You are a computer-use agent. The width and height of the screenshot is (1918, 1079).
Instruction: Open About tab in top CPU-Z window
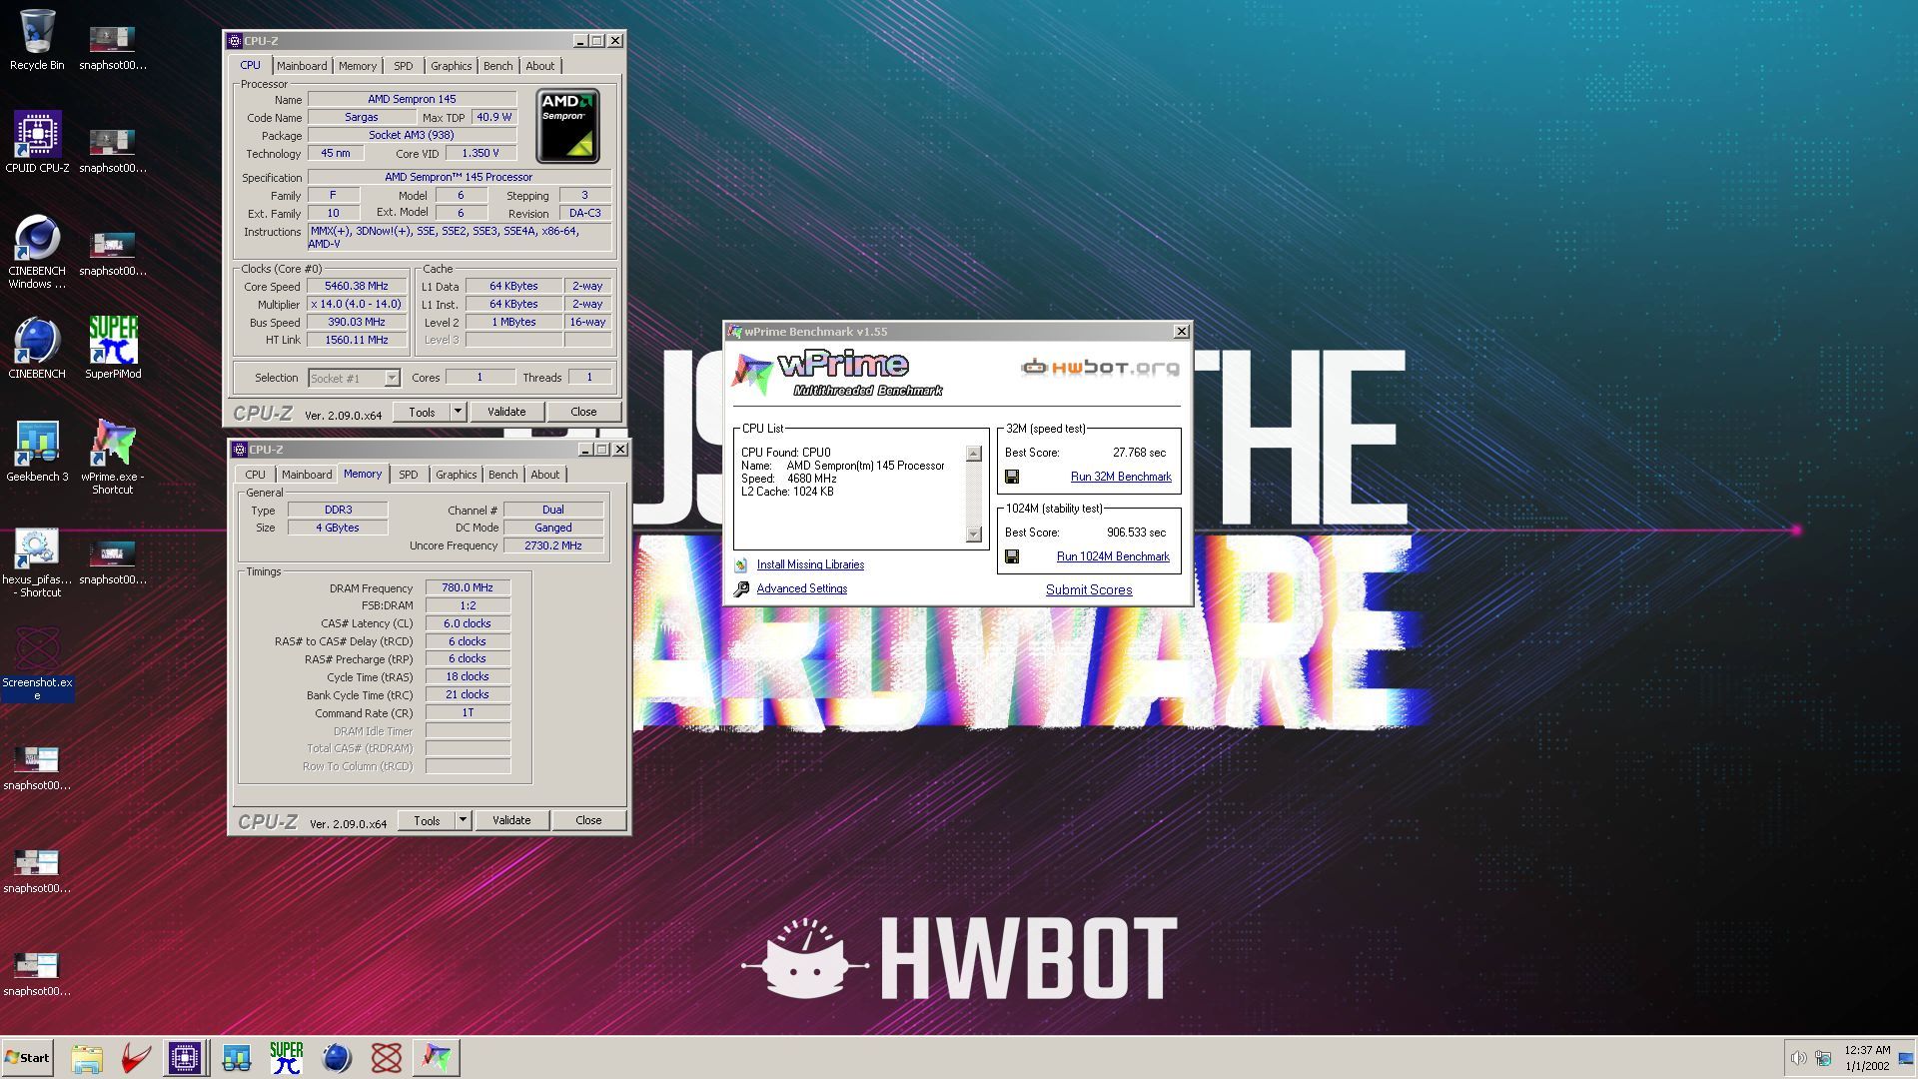[x=540, y=66]
